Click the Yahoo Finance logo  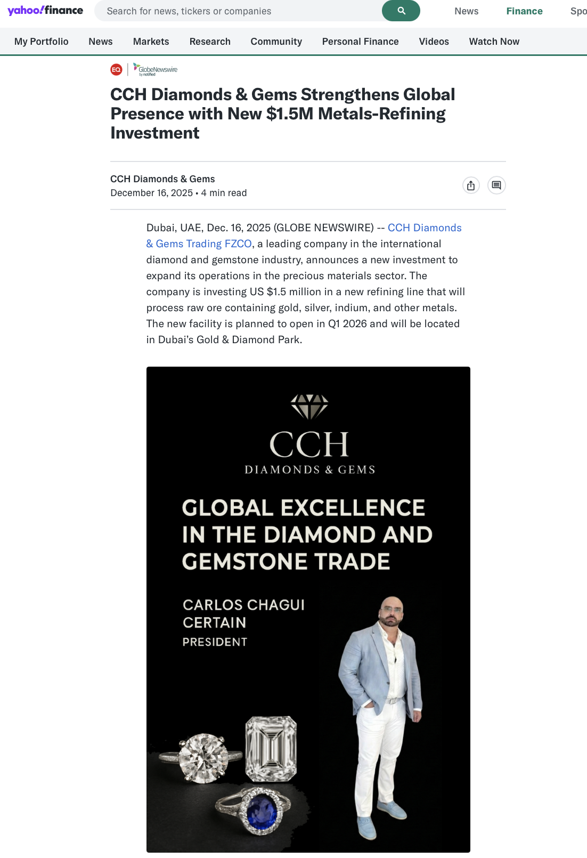coord(45,11)
